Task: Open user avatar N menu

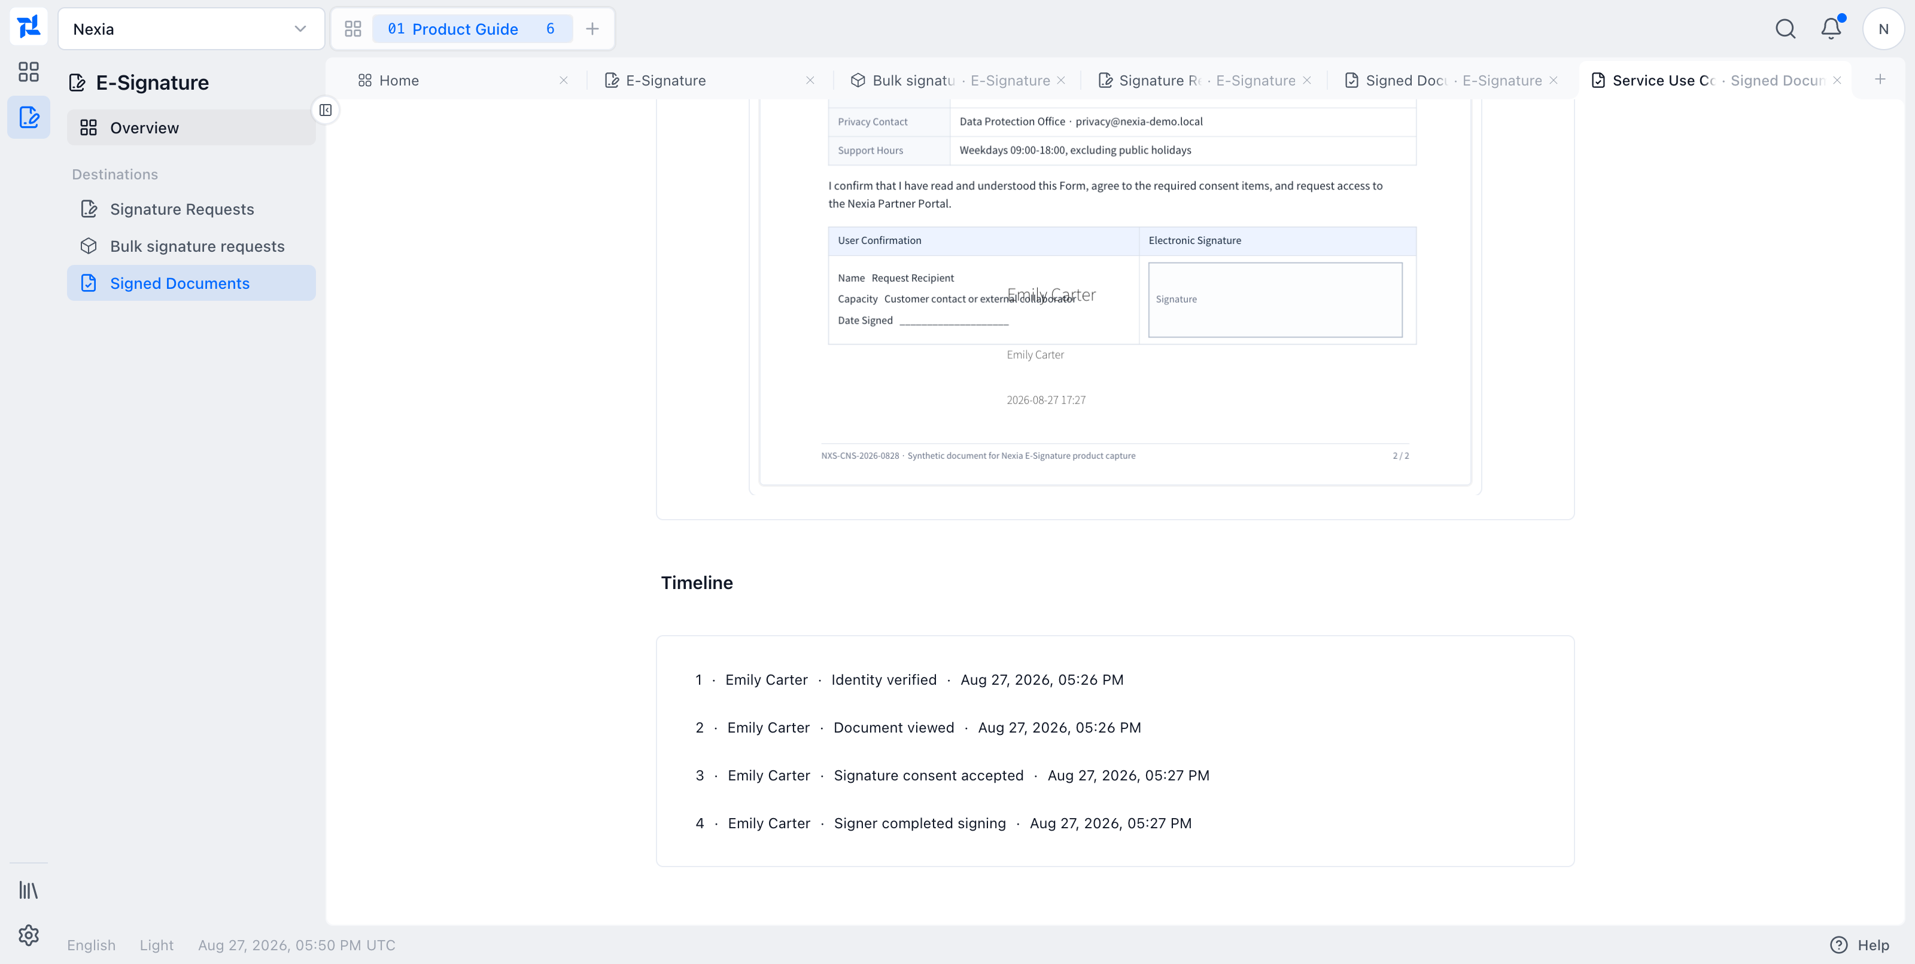Action: (x=1883, y=29)
